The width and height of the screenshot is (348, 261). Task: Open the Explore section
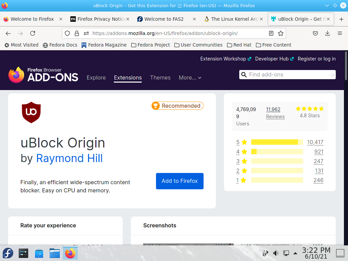pos(96,78)
